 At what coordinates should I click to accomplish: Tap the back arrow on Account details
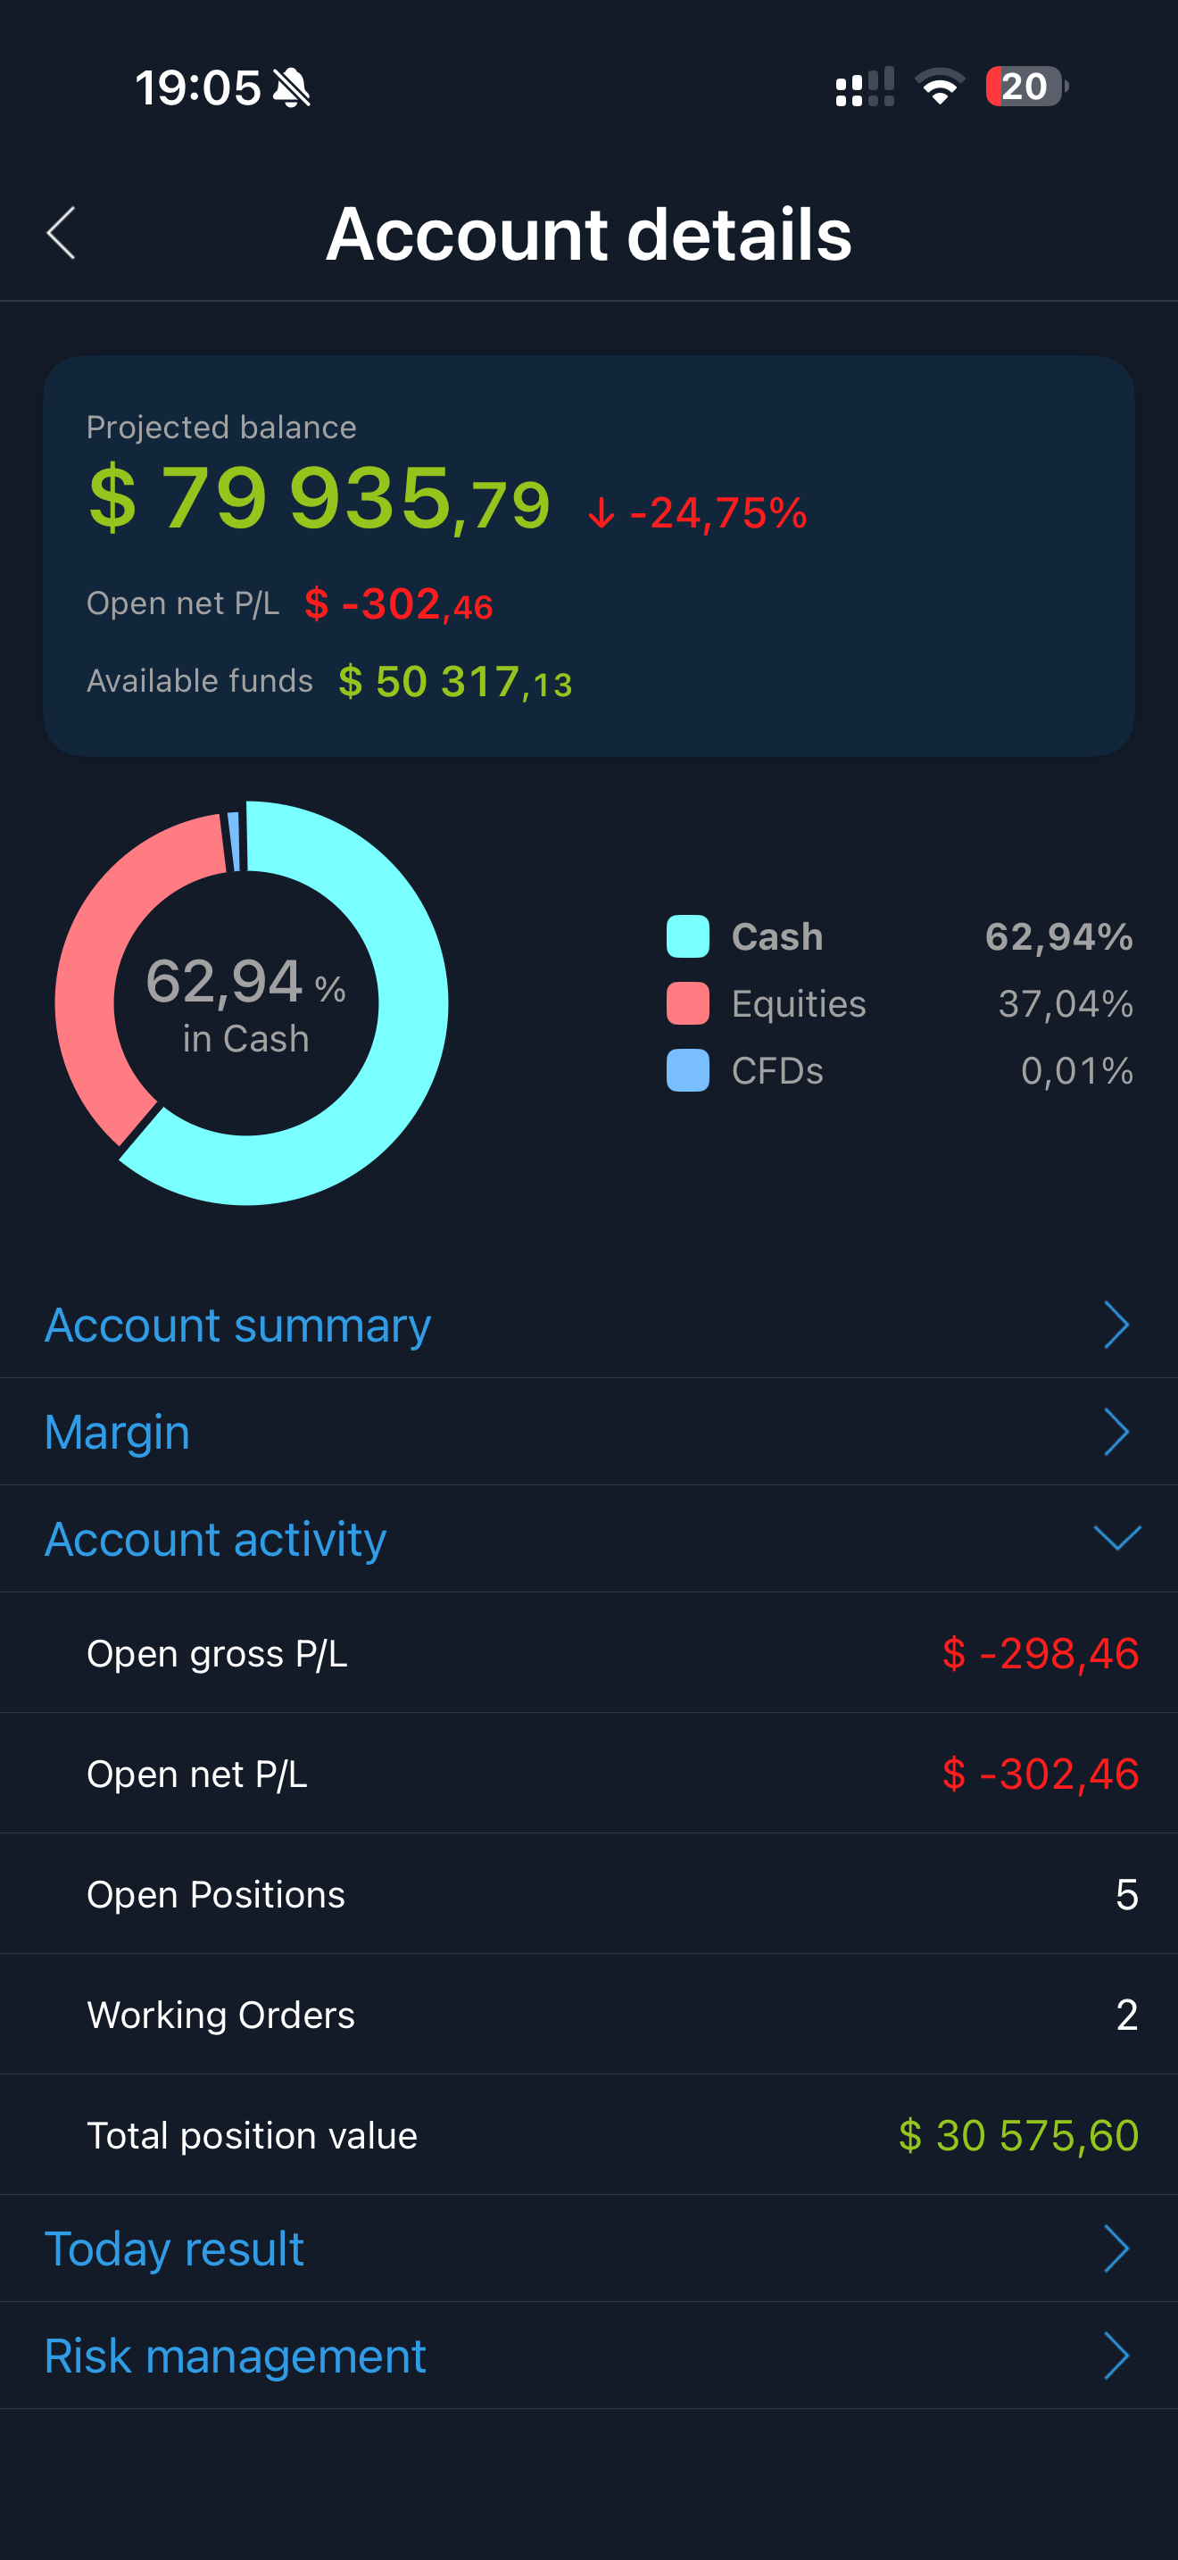click(x=60, y=234)
